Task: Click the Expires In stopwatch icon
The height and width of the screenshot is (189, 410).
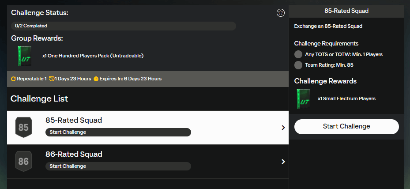Action: 96,79
